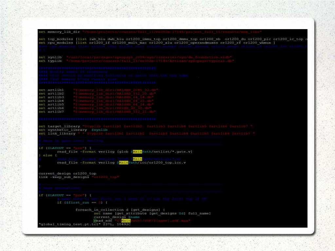Image resolution: width=335 pixels, height=251 pixels.
Task: Click the 'global_timing_test.pt.tcl' file name in status line
Action: pos(69,224)
